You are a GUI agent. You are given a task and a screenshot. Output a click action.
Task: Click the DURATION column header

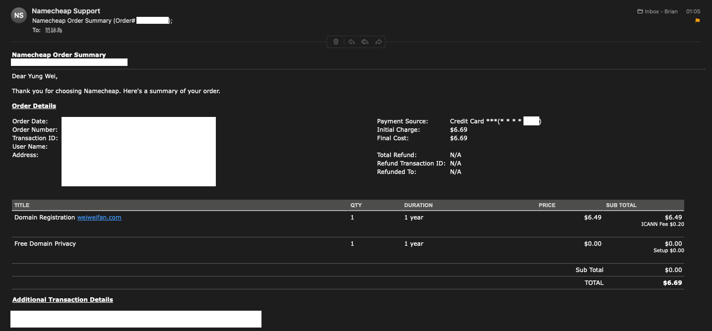tap(418, 205)
